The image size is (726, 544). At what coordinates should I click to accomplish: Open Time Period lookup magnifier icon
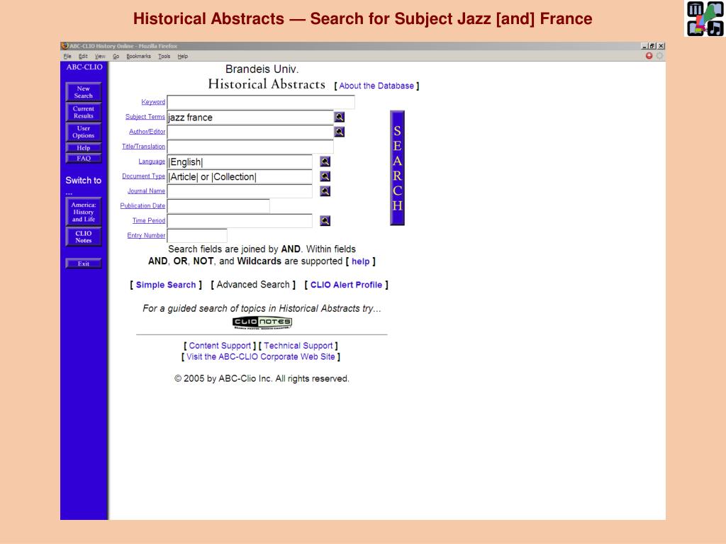325,221
